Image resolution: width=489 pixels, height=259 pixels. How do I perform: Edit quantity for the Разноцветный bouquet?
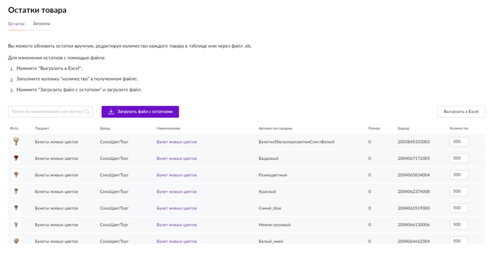(x=459, y=175)
